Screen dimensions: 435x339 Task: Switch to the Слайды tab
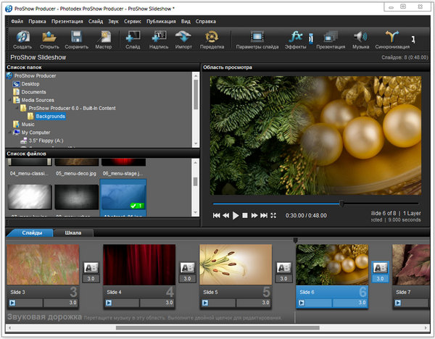tap(32, 233)
